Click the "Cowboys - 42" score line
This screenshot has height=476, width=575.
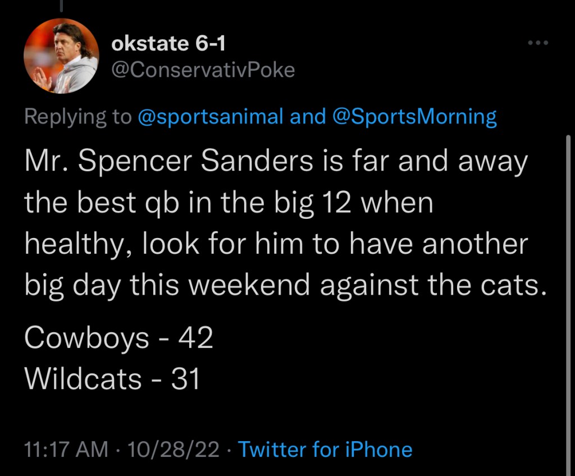point(118,338)
